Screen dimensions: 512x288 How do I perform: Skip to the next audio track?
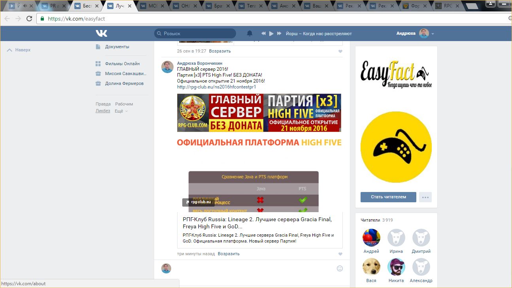pos(279,34)
